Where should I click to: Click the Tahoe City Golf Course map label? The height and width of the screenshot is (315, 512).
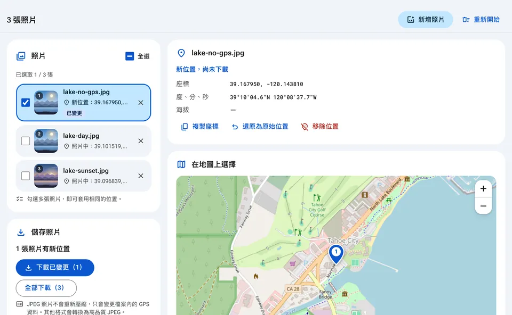pos(317,210)
